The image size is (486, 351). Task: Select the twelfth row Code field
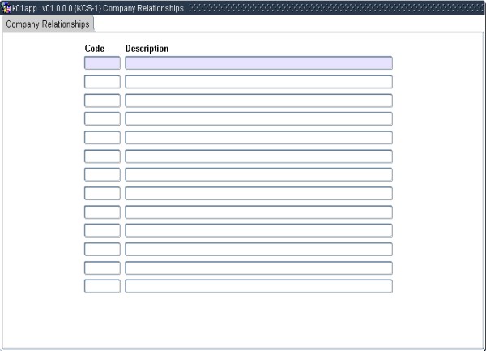point(102,268)
